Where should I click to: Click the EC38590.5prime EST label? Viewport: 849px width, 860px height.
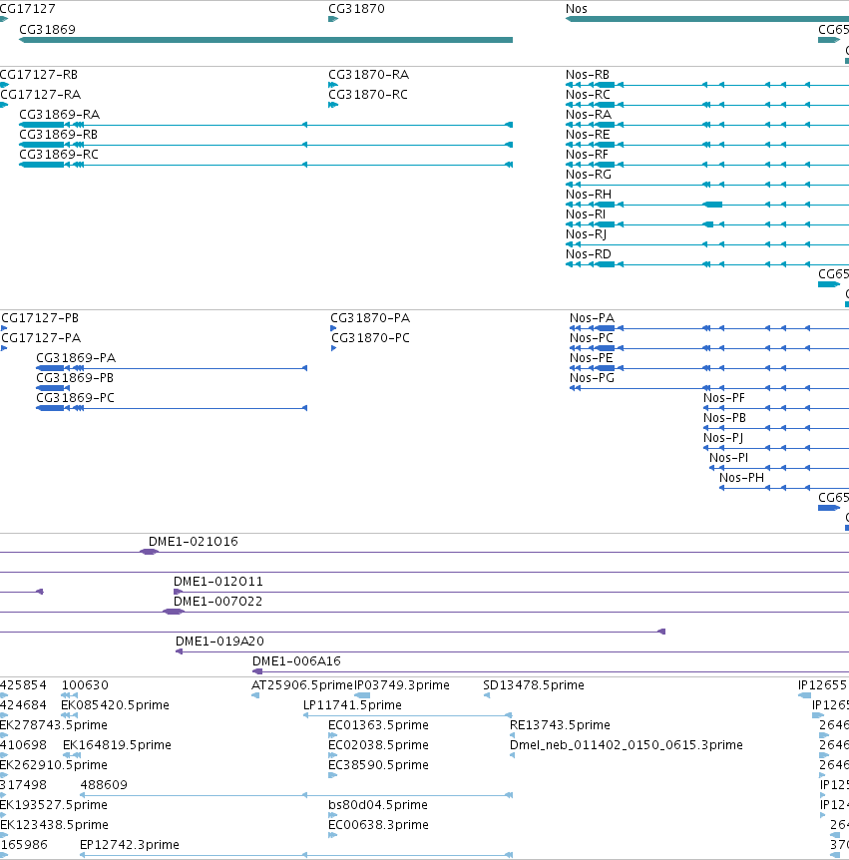click(378, 764)
